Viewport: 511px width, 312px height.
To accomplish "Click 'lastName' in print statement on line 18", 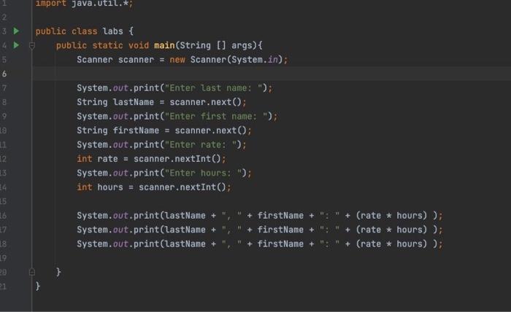I will (185, 244).
